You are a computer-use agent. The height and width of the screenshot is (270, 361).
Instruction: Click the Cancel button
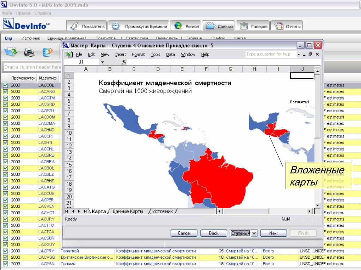[x=184, y=233]
